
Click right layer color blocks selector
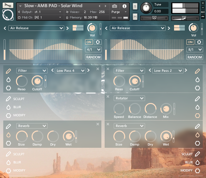pos(179,28)
